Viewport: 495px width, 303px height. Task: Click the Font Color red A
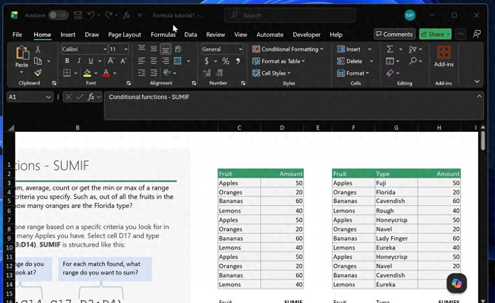tap(106, 73)
